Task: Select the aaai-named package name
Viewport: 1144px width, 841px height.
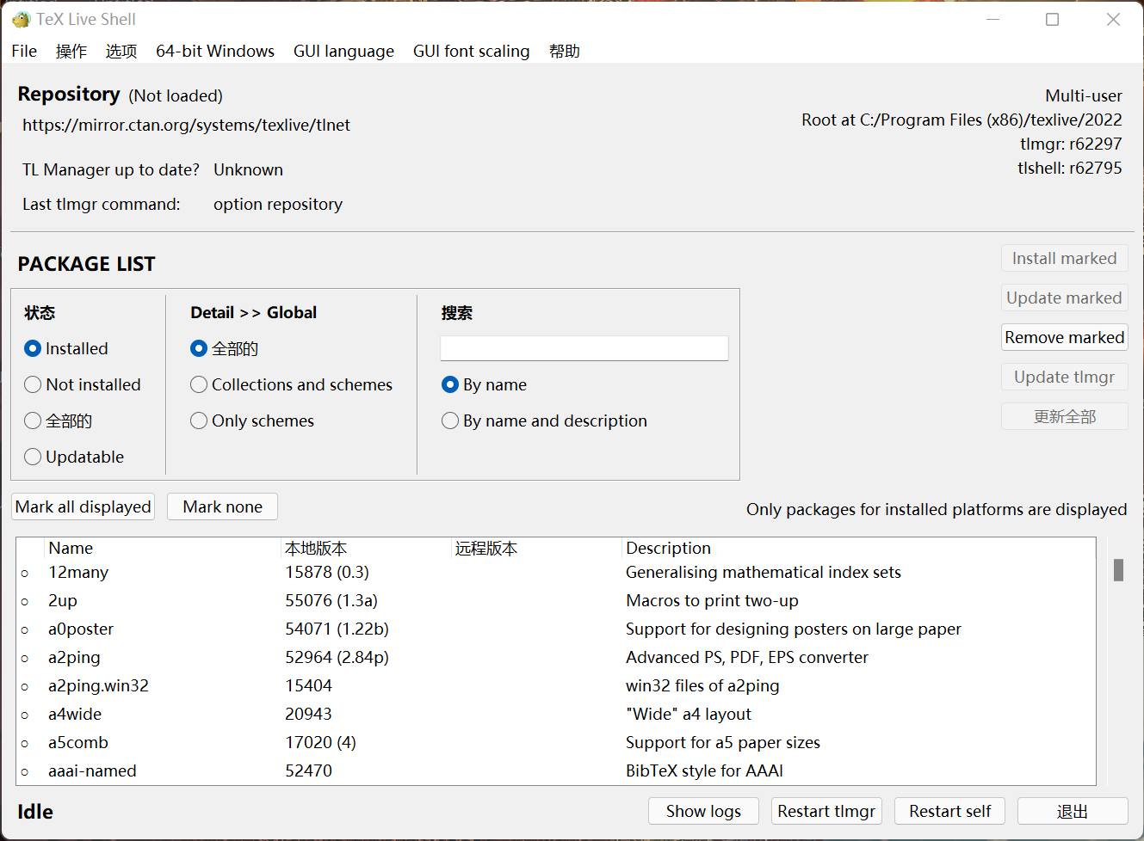Action: pyautogui.click(x=92, y=770)
